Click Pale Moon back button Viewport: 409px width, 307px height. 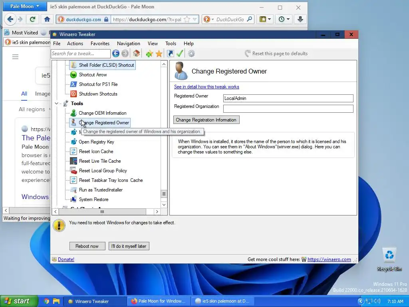10,19
